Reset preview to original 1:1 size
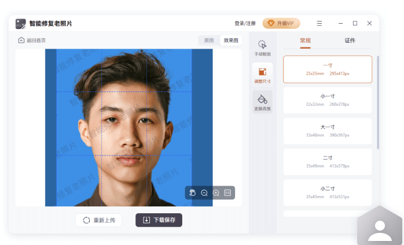Image resolution: width=404 pixels, height=245 pixels. 227,192
